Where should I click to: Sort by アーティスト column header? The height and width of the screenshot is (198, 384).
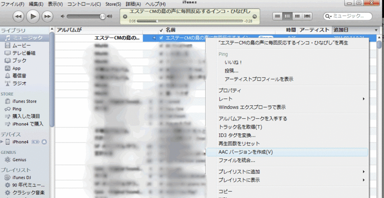[315, 30]
